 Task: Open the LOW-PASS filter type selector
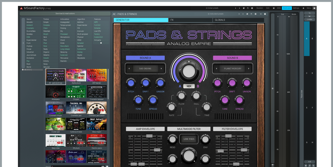tap(189, 139)
